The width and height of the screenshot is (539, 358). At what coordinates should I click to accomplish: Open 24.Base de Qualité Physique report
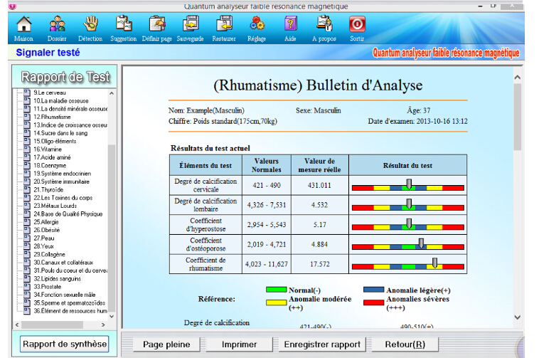(68, 214)
